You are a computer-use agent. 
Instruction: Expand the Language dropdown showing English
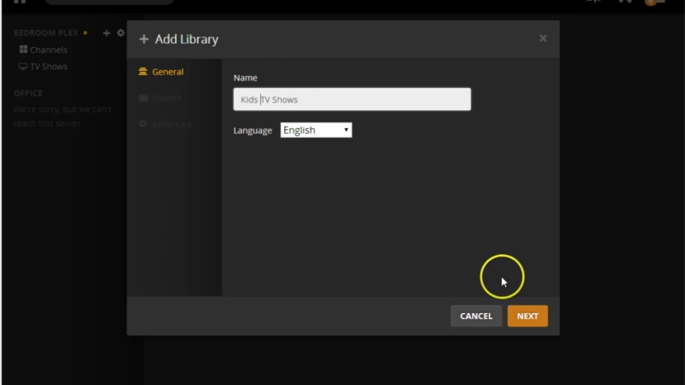(x=316, y=130)
